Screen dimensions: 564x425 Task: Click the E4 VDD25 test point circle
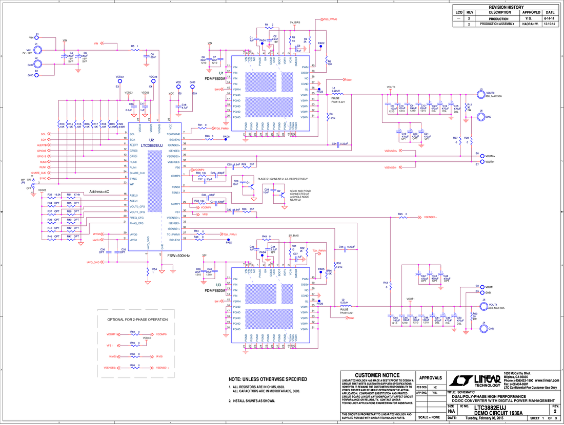154,81
